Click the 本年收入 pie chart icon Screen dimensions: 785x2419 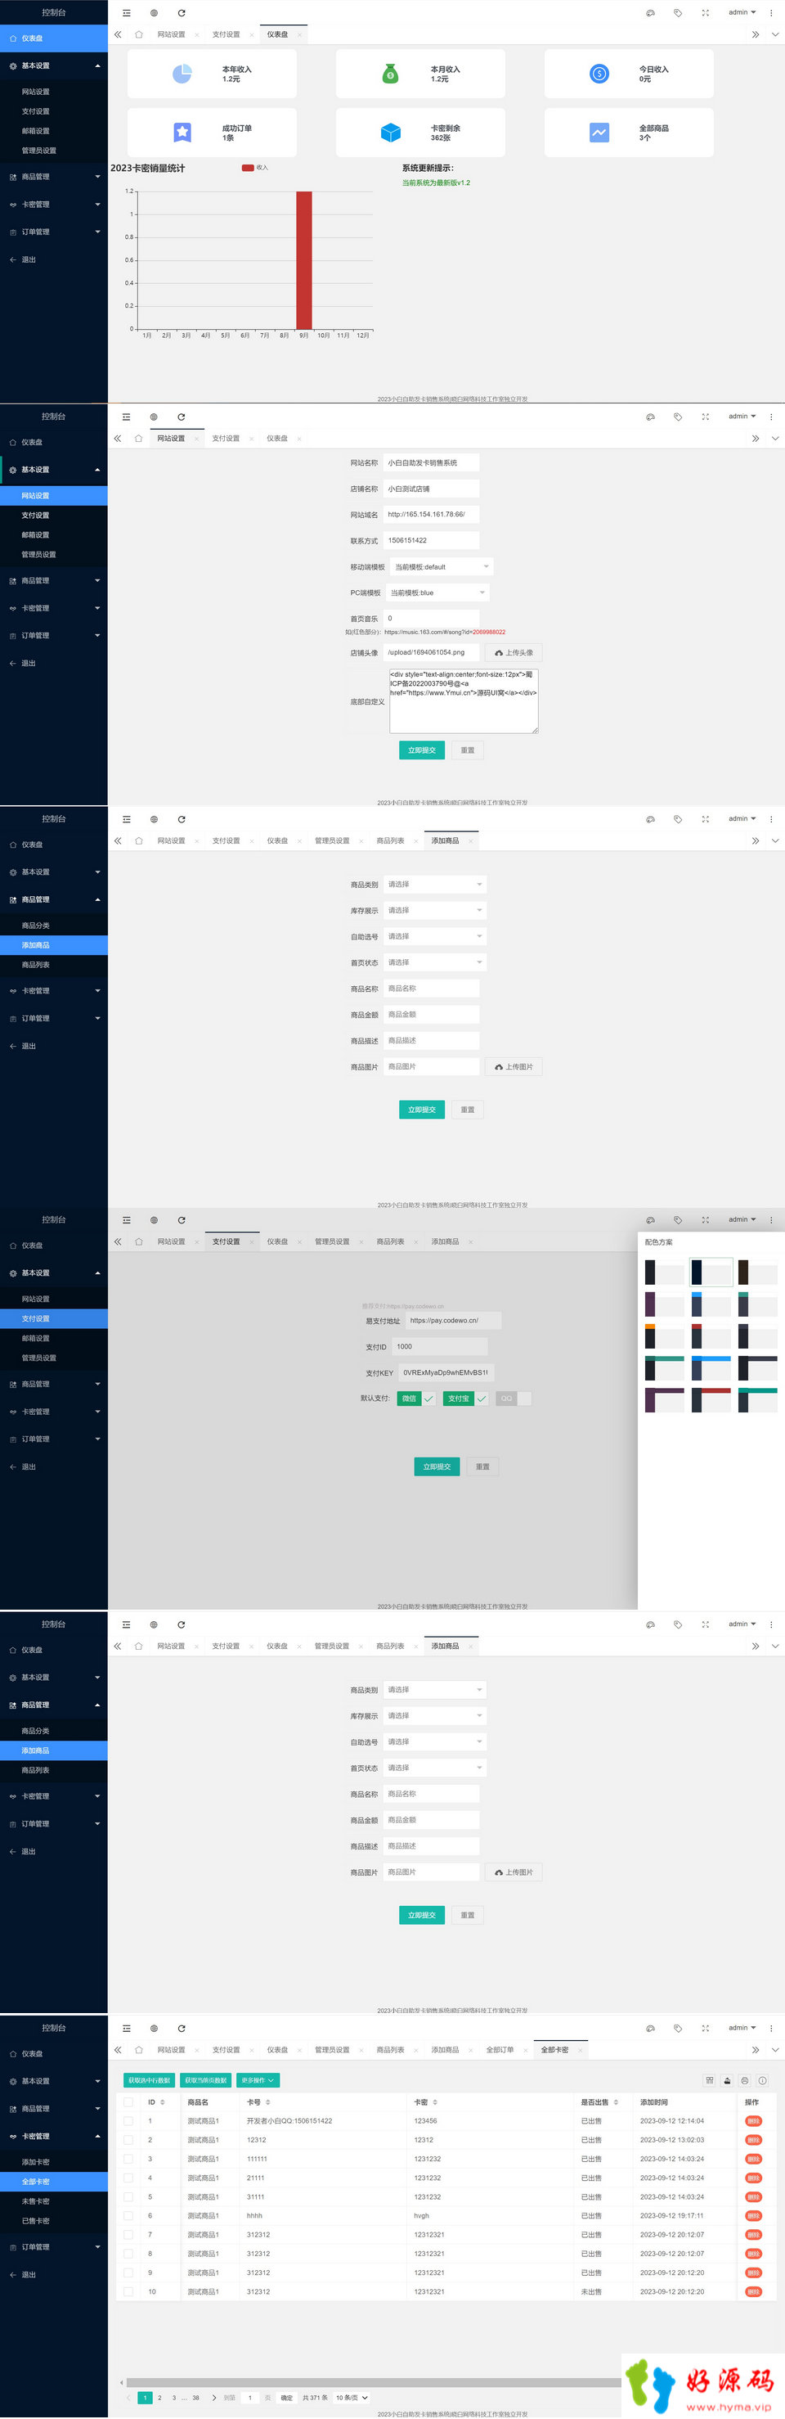pos(182,74)
